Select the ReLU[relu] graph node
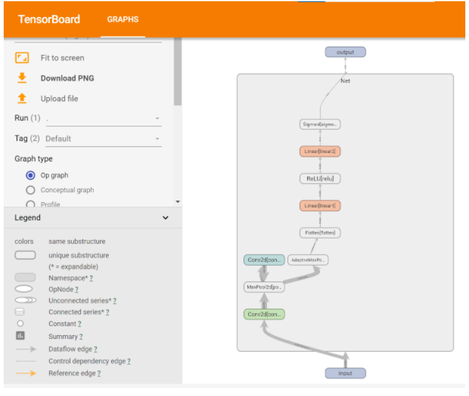 pos(320,179)
